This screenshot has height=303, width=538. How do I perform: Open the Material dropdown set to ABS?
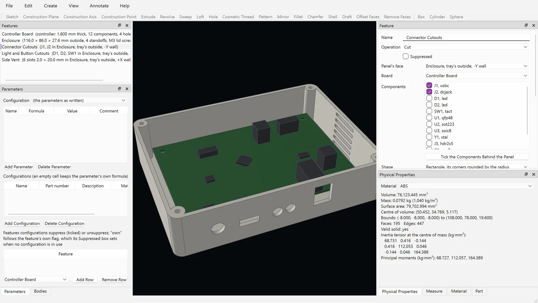click(x=466, y=186)
